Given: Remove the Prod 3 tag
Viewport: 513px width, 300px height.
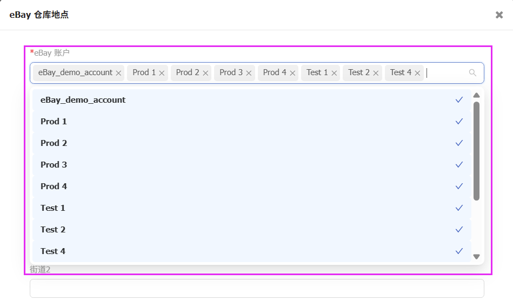Looking at the screenshot, I should pyautogui.click(x=249, y=73).
